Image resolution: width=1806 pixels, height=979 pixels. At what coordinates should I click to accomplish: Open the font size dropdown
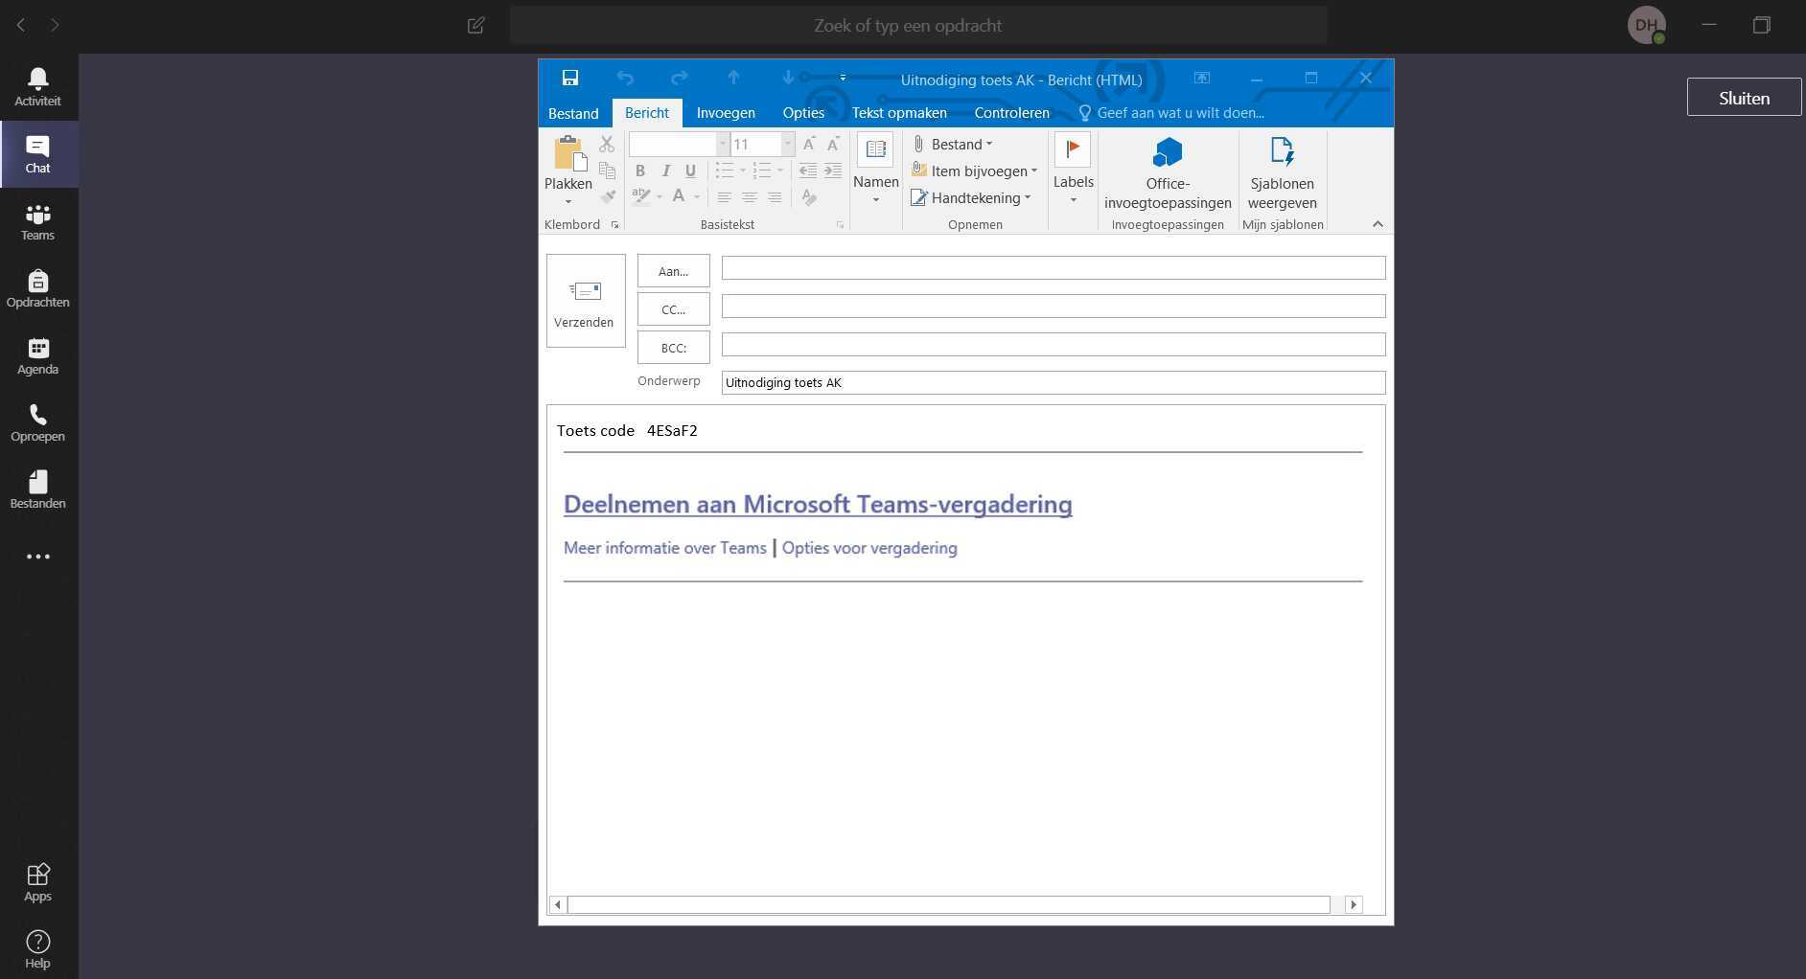787,145
